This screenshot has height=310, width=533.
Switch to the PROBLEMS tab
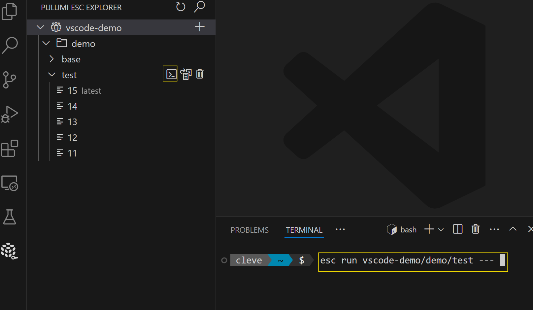(x=249, y=229)
